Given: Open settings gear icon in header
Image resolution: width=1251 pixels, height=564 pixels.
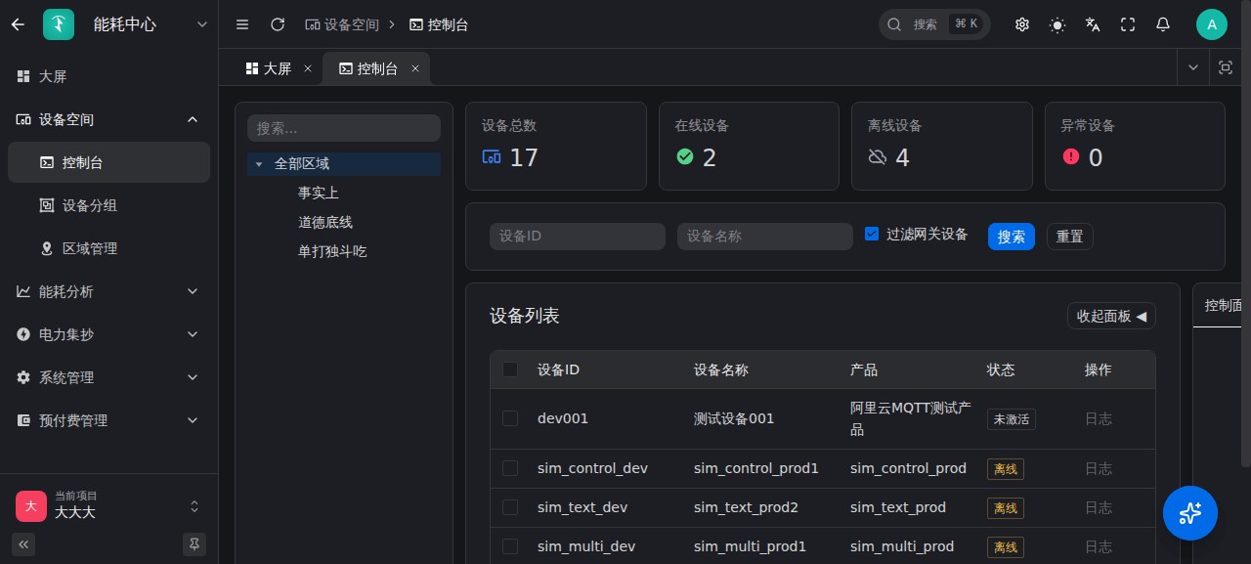Looking at the screenshot, I should click(x=1022, y=24).
